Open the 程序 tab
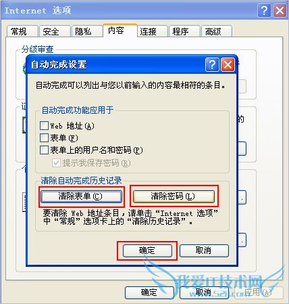 pos(184,31)
